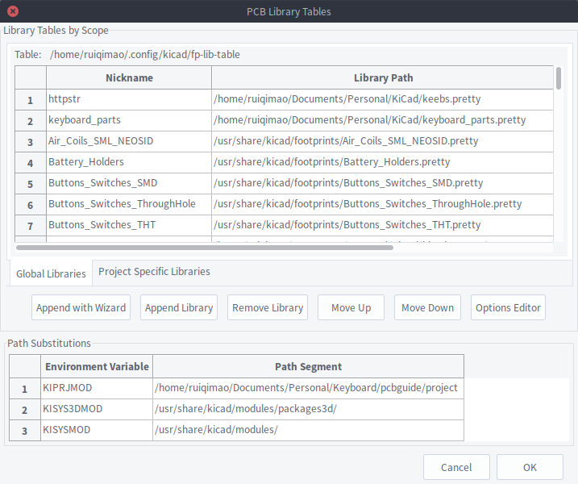Select the KISYS3DMOD path segment cell

click(x=308, y=409)
